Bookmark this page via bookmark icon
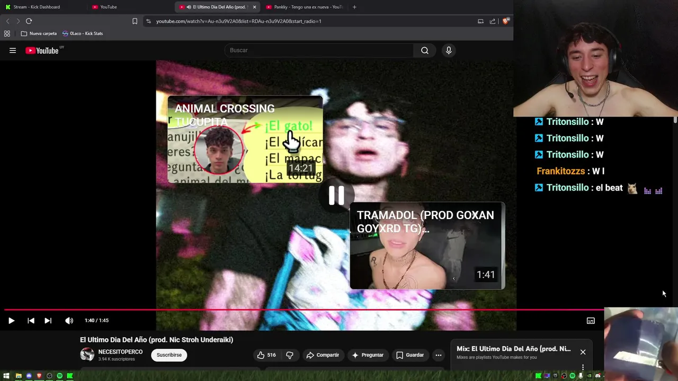 pyautogui.click(x=135, y=21)
